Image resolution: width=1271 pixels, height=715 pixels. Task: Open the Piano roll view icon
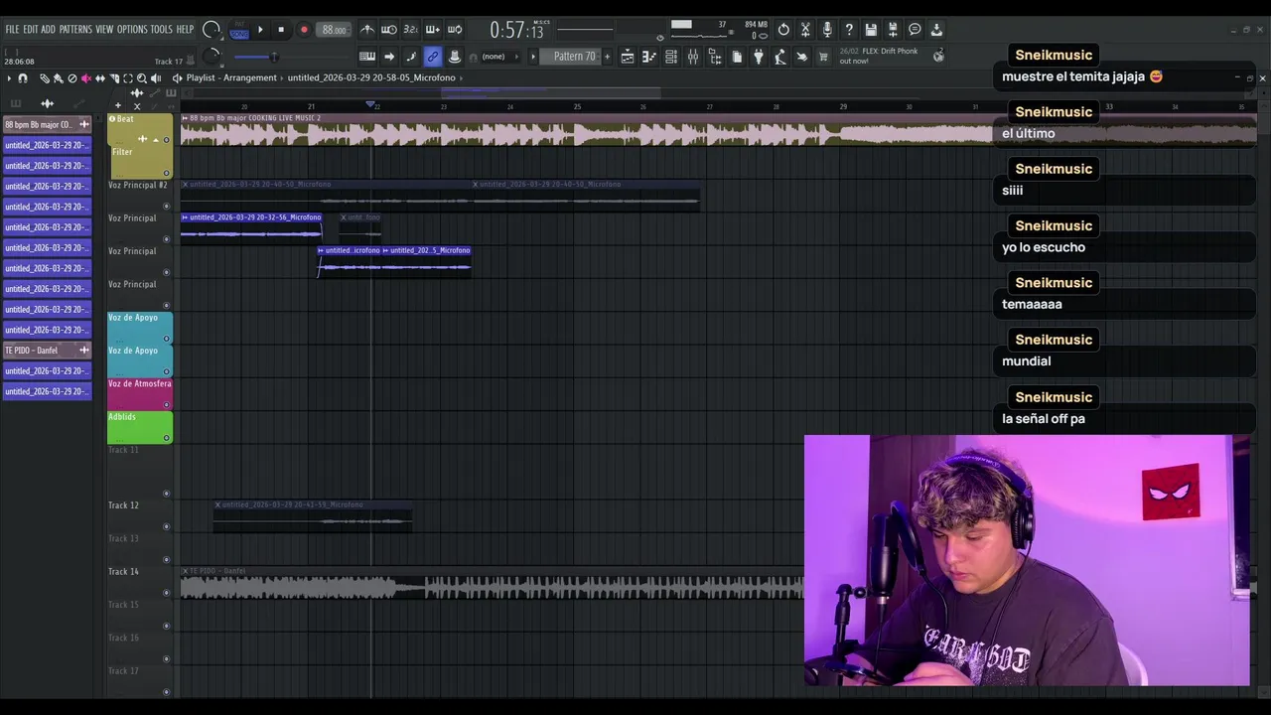pyautogui.click(x=649, y=57)
